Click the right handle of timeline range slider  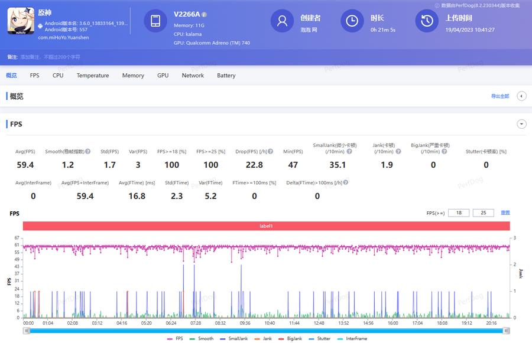[x=505, y=331]
